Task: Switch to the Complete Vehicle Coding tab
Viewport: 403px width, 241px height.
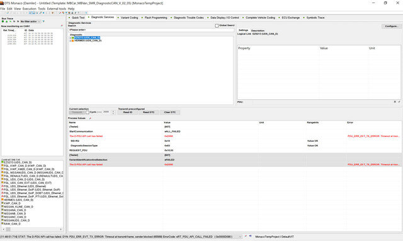Action: point(259,18)
